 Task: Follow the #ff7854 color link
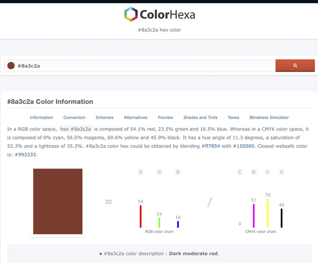pos(211,146)
